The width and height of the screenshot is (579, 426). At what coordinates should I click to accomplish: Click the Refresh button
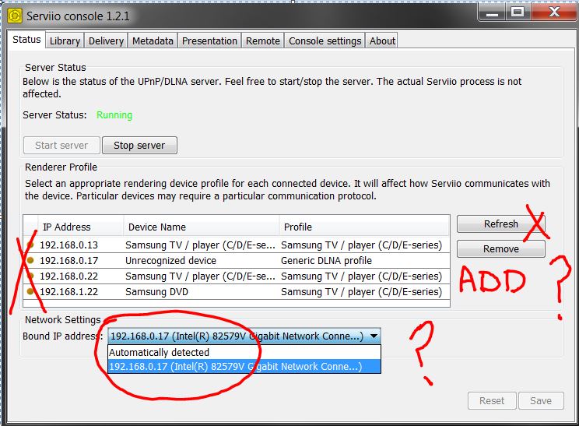500,224
